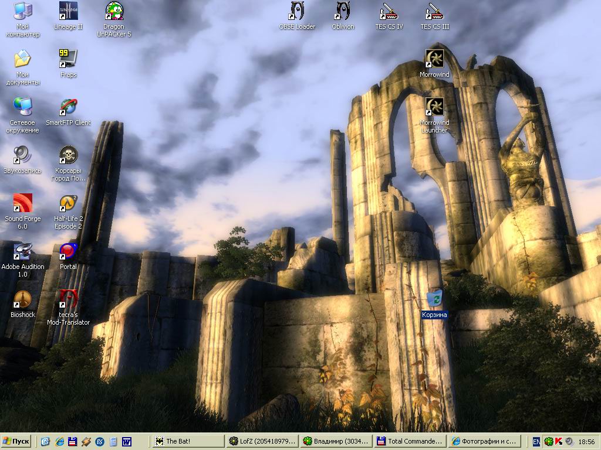This screenshot has height=450, width=601.
Task: Select the Lineage II shortcut
Action: [68, 16]
